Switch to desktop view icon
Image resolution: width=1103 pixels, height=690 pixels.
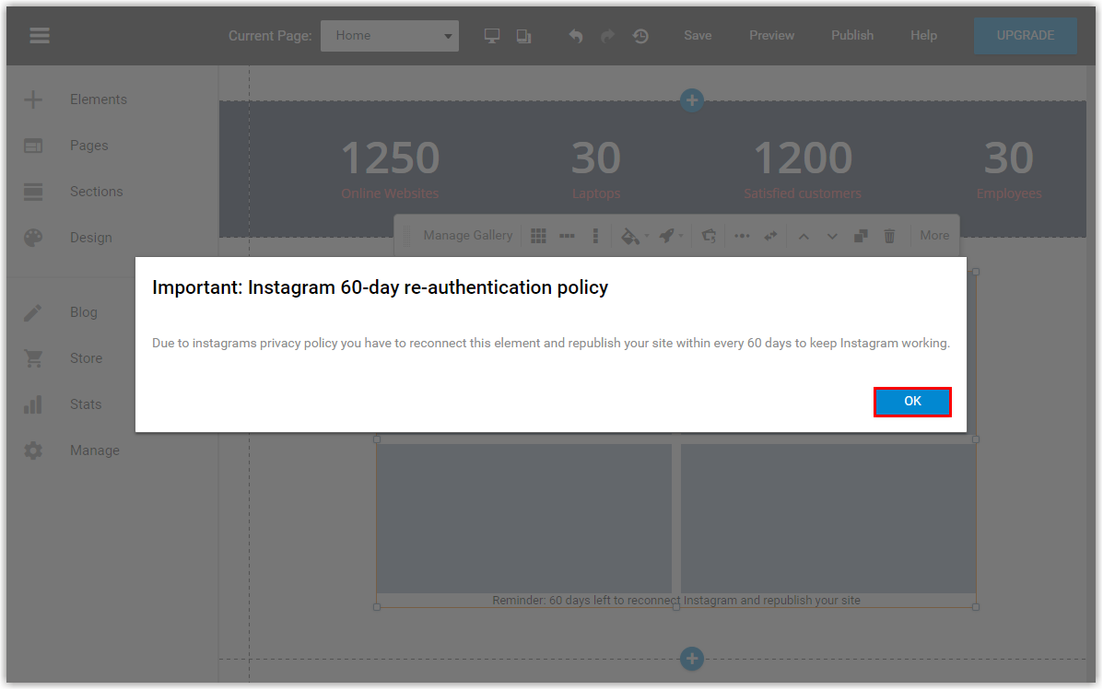tap(492, 36)
